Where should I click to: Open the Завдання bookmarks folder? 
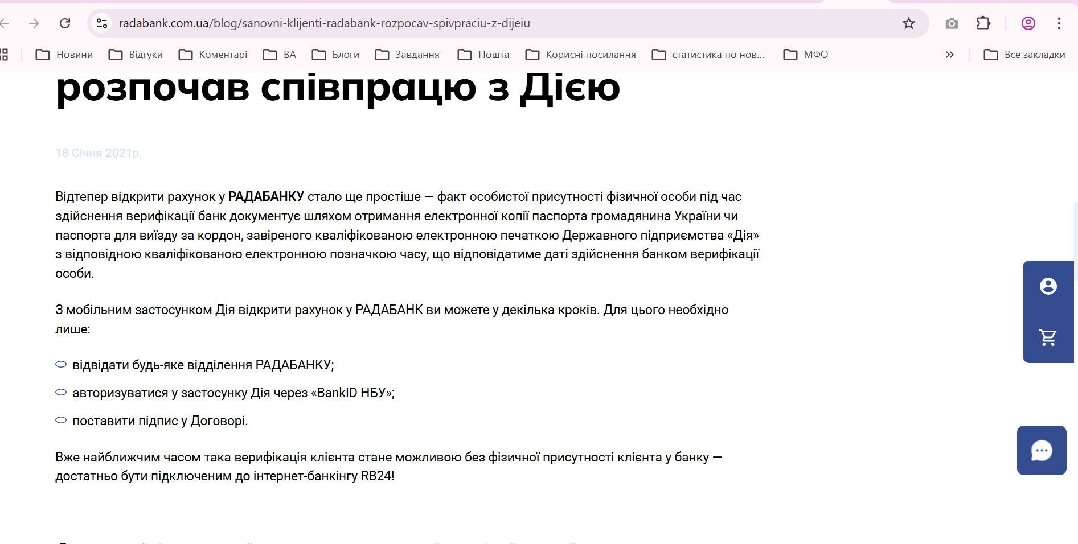point(407,55)
